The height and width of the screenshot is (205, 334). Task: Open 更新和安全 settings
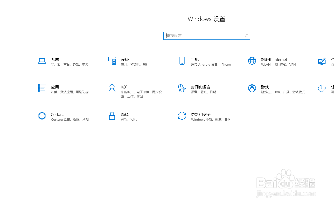pos(201,115)
